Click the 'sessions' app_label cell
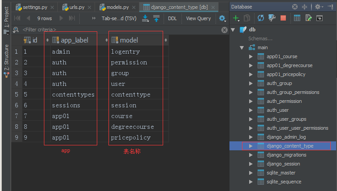The width and height of the screenshot is (337, 191). (79, 106)
